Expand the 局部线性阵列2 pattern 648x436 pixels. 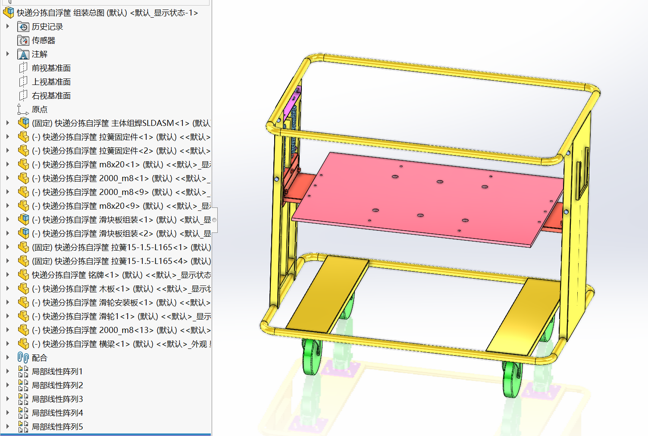(8, 386)
